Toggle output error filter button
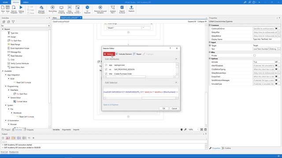 8,138
